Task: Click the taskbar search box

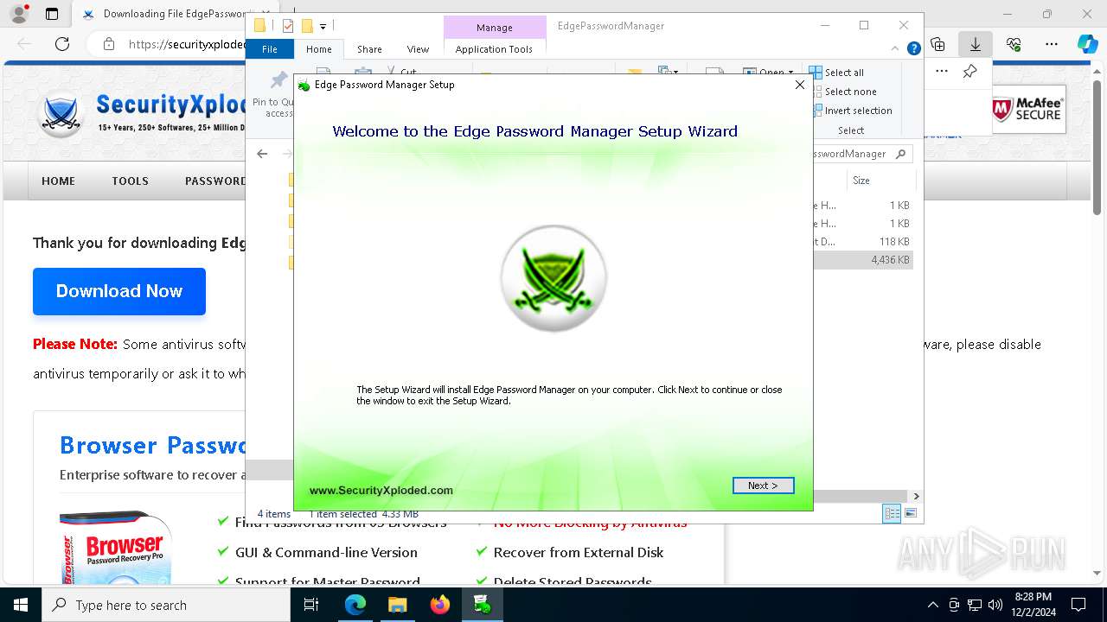Action: 166,605
